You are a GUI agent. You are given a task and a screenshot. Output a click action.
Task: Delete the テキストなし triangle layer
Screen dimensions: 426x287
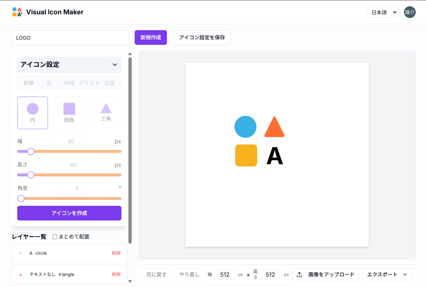(116, 275)
